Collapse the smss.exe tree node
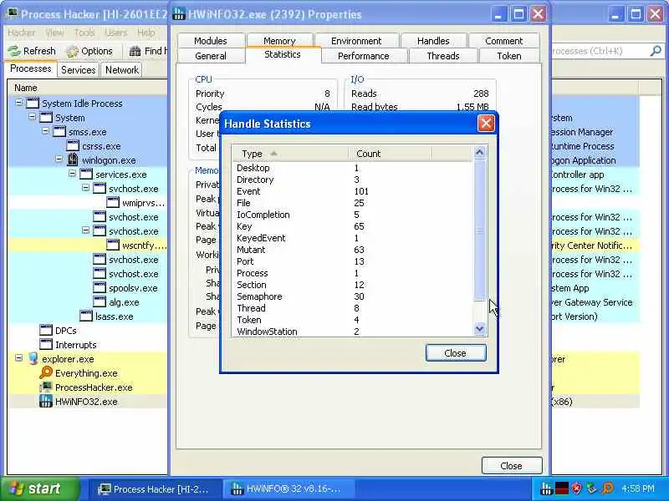Viewport: 669px width, 501px height. tap(46, 131)
